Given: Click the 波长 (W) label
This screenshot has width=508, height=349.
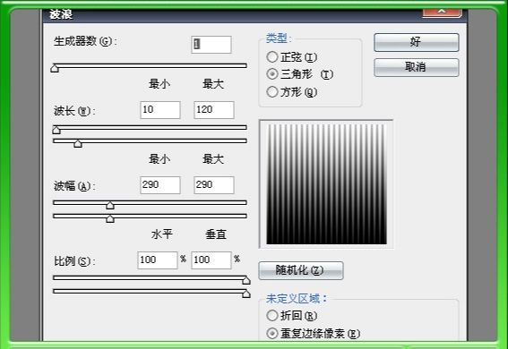Looking at the screenshot, I should point(74,111).
